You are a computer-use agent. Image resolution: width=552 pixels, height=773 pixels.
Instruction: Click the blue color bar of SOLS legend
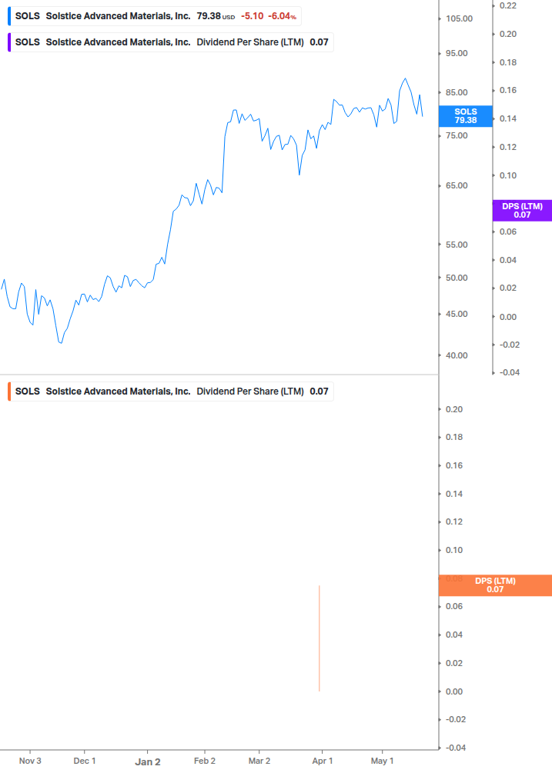9,16
